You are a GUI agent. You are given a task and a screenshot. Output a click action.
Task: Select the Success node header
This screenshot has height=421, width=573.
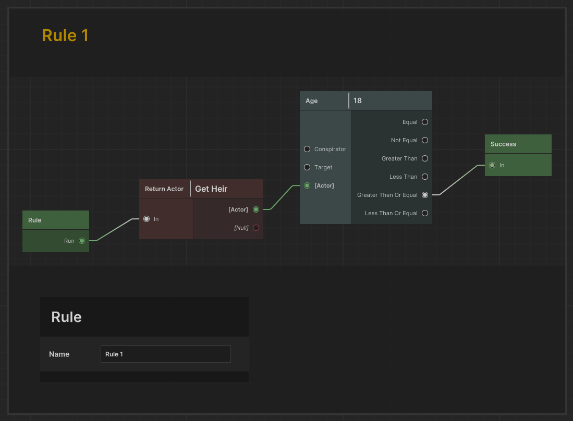point(518,144)
